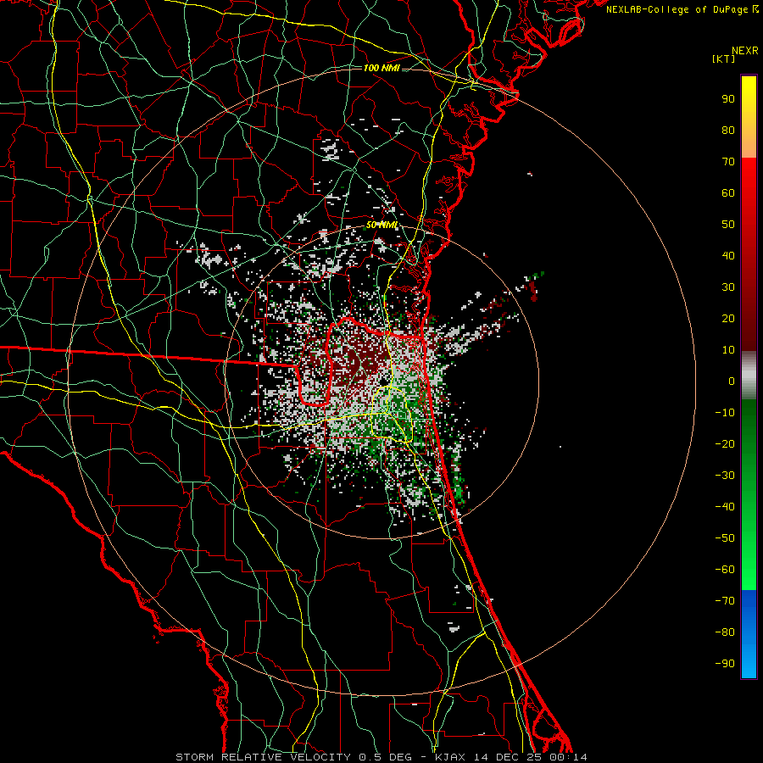
Task: Click the -30 knot colorbar label
Action: point(725,476)
